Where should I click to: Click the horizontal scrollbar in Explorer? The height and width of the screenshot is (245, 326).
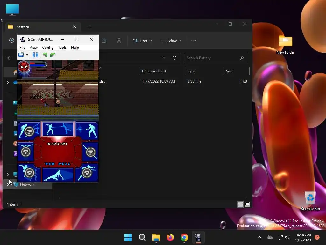[152, 198]
